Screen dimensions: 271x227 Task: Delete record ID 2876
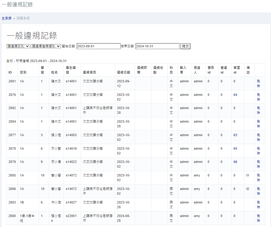258,97
